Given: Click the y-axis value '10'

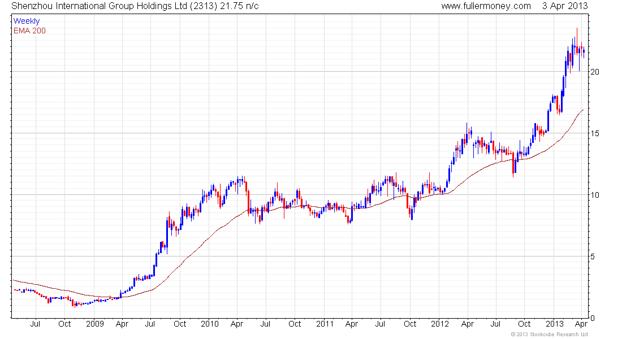Looking at the screenshot, I should tap(595, 195).
